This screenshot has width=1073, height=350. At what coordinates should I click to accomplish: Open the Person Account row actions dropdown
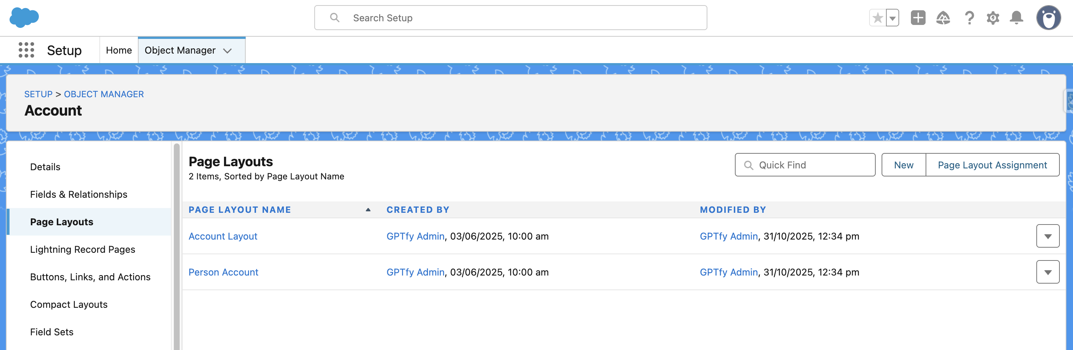pos(1048,272)
